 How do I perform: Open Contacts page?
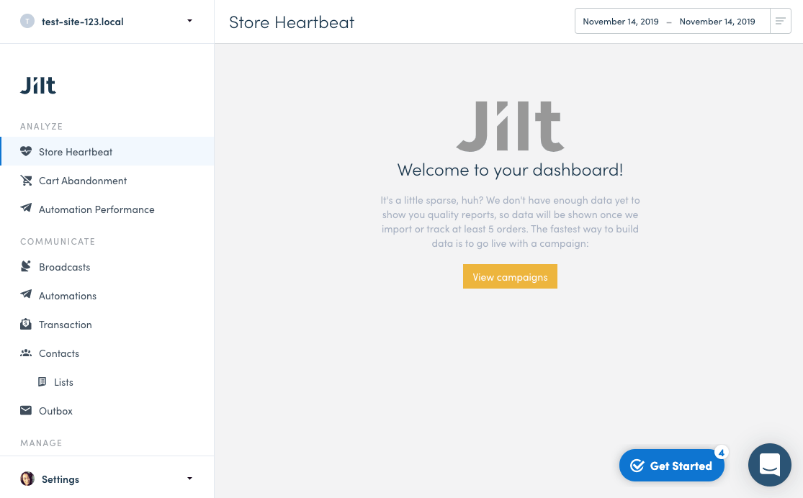tap(107, 353)
